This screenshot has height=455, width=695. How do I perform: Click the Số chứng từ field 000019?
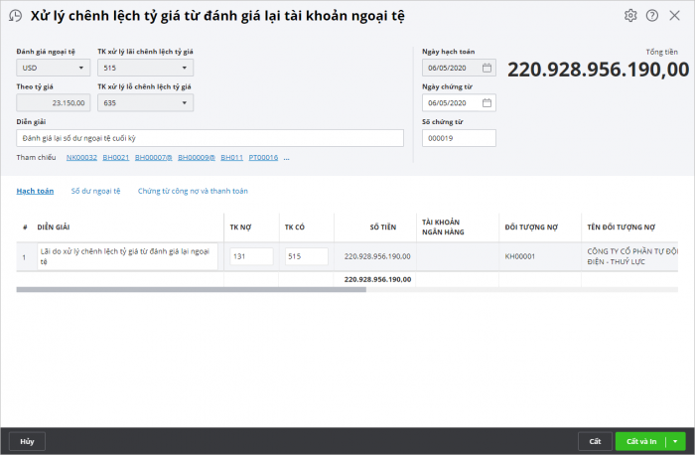coord(459,138)
